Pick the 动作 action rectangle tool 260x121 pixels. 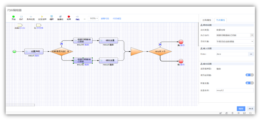21,18
